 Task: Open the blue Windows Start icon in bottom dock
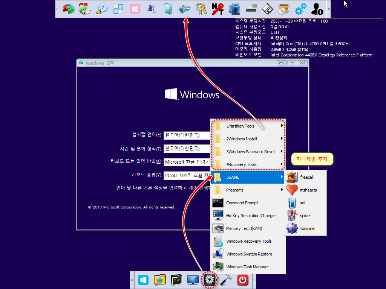coord(143,280)
